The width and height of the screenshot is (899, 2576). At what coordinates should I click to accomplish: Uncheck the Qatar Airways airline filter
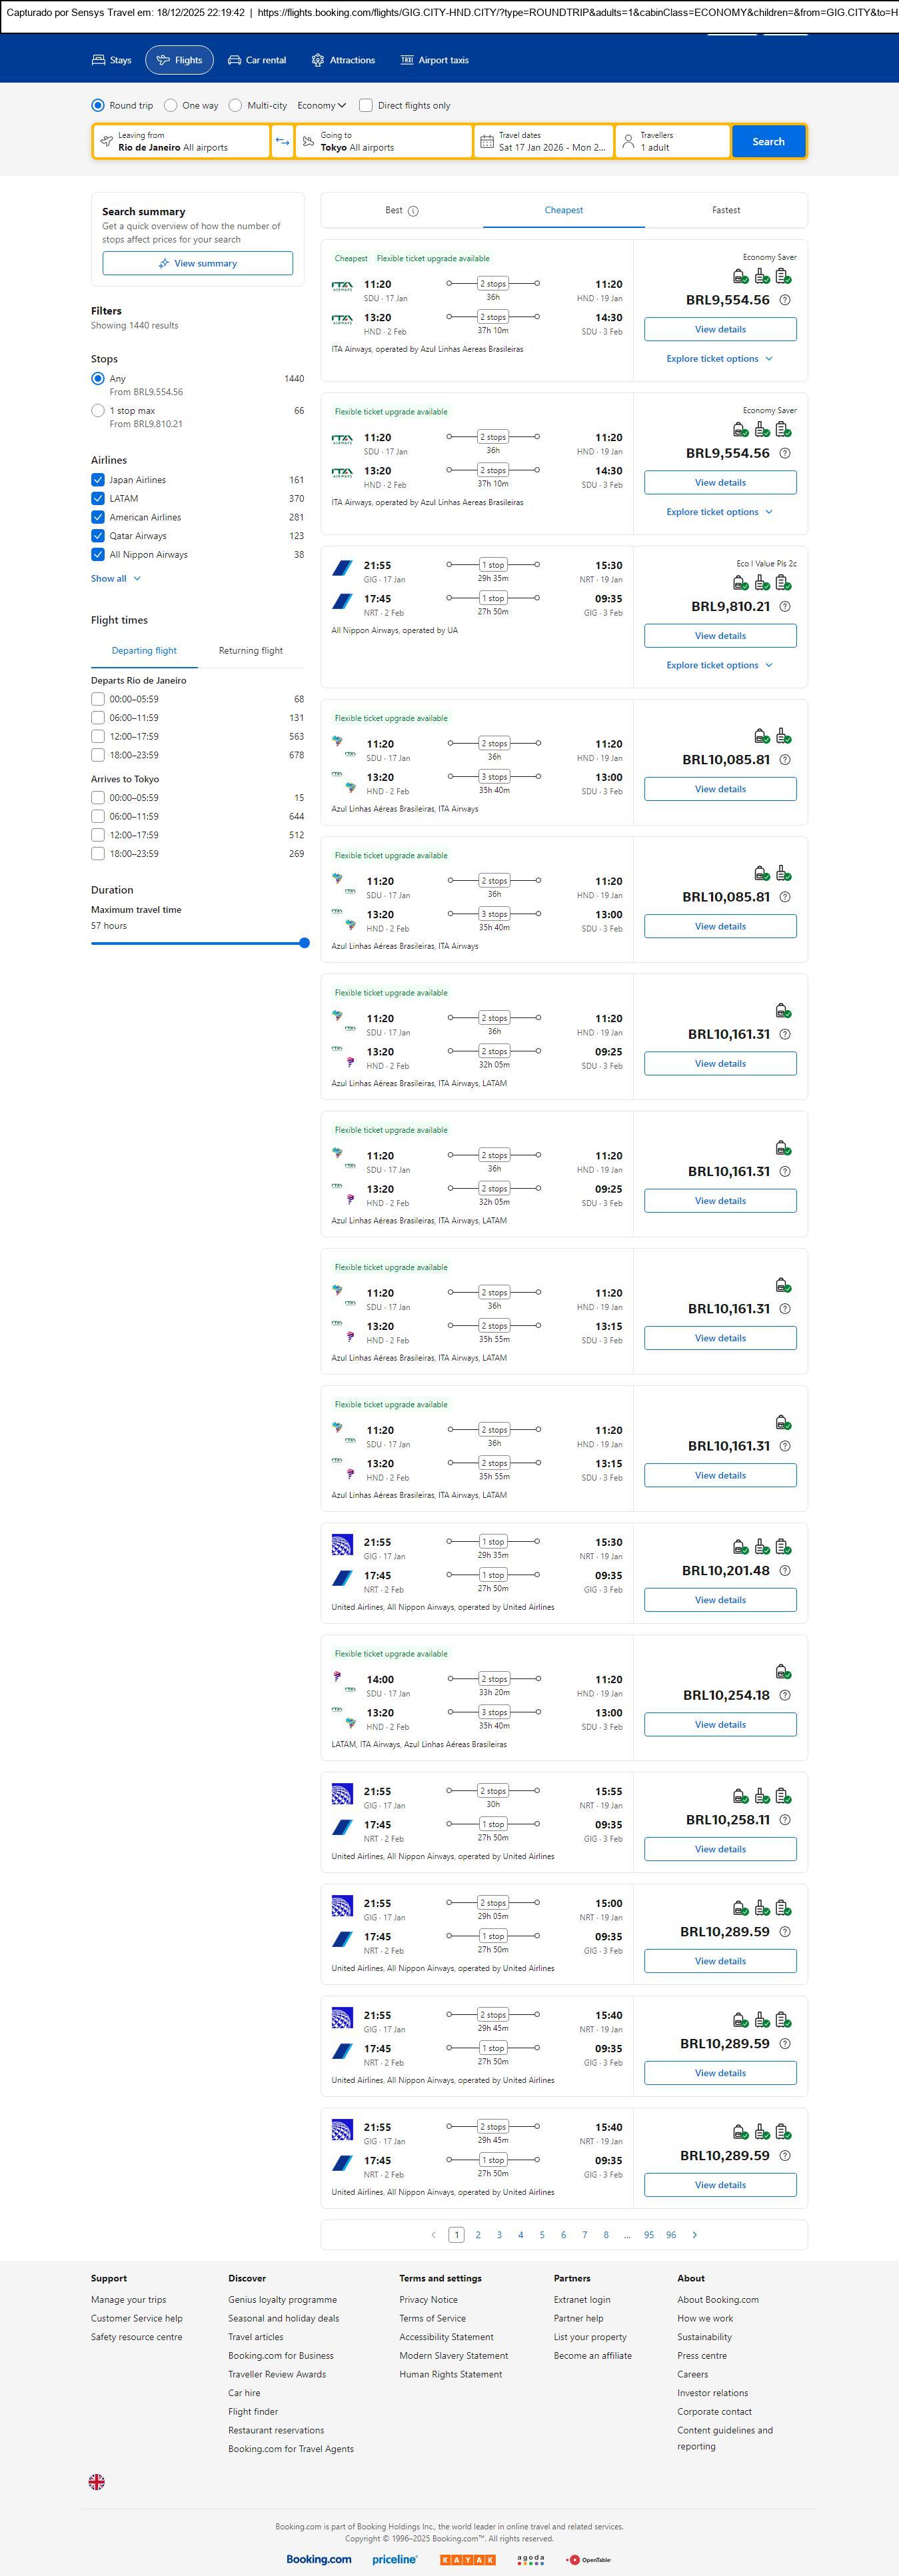pyautogui.click(x=98, y=536)
